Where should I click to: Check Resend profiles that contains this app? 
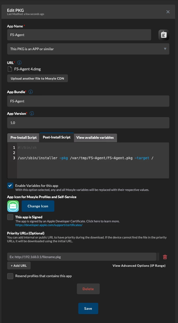pos(10,276)
